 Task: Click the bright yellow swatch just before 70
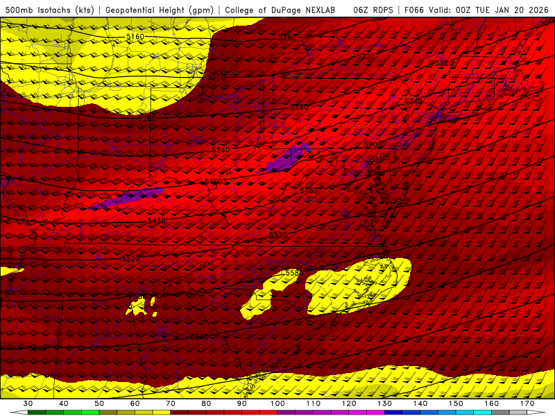click(x=162, y=413)
